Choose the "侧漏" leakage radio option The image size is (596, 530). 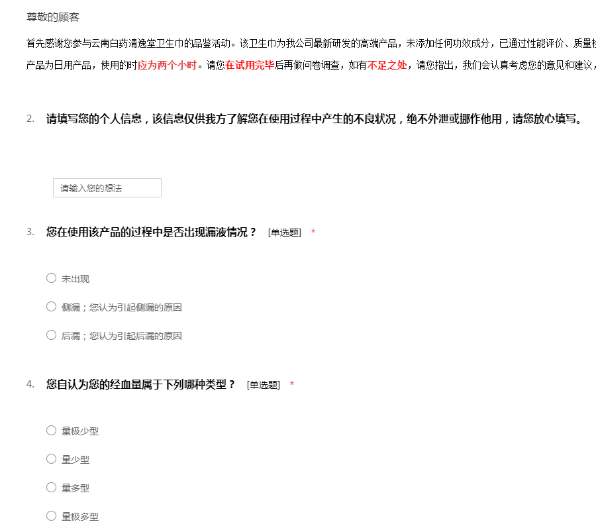[x=51, y=307]
